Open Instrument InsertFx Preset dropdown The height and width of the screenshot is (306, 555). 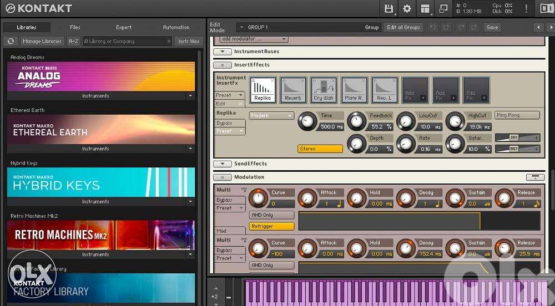click(230, 95)
